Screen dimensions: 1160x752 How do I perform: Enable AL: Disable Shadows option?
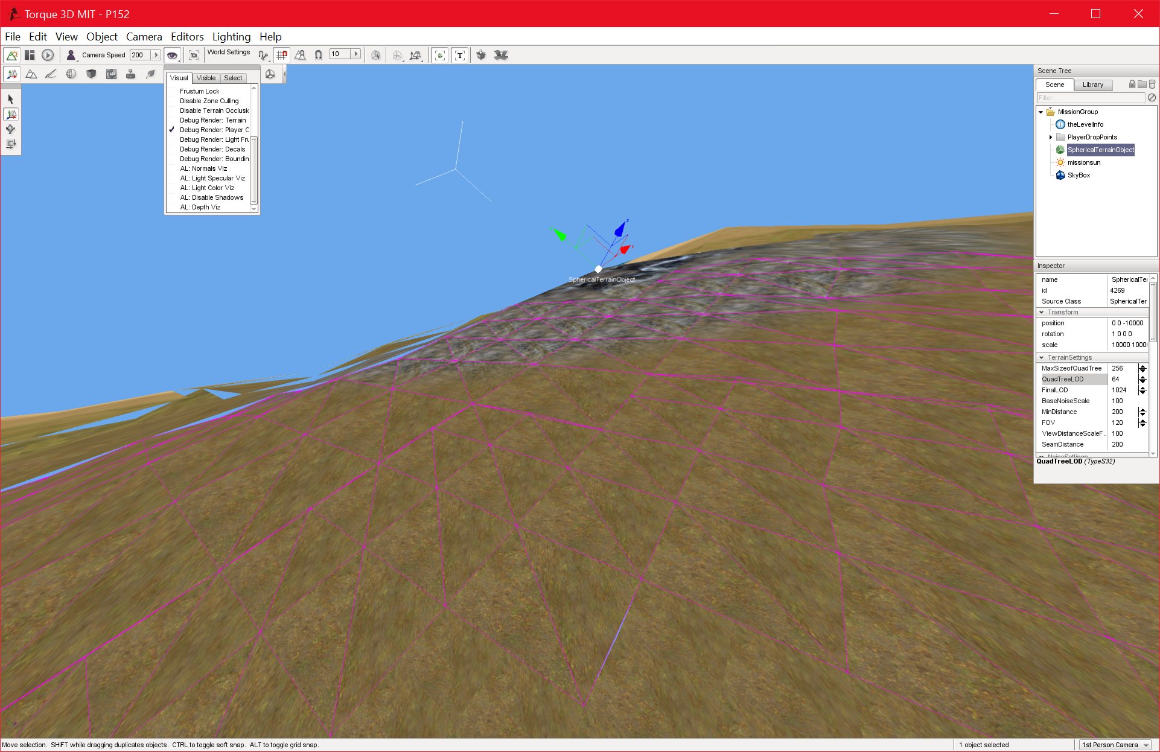click(x=209, y=197)
